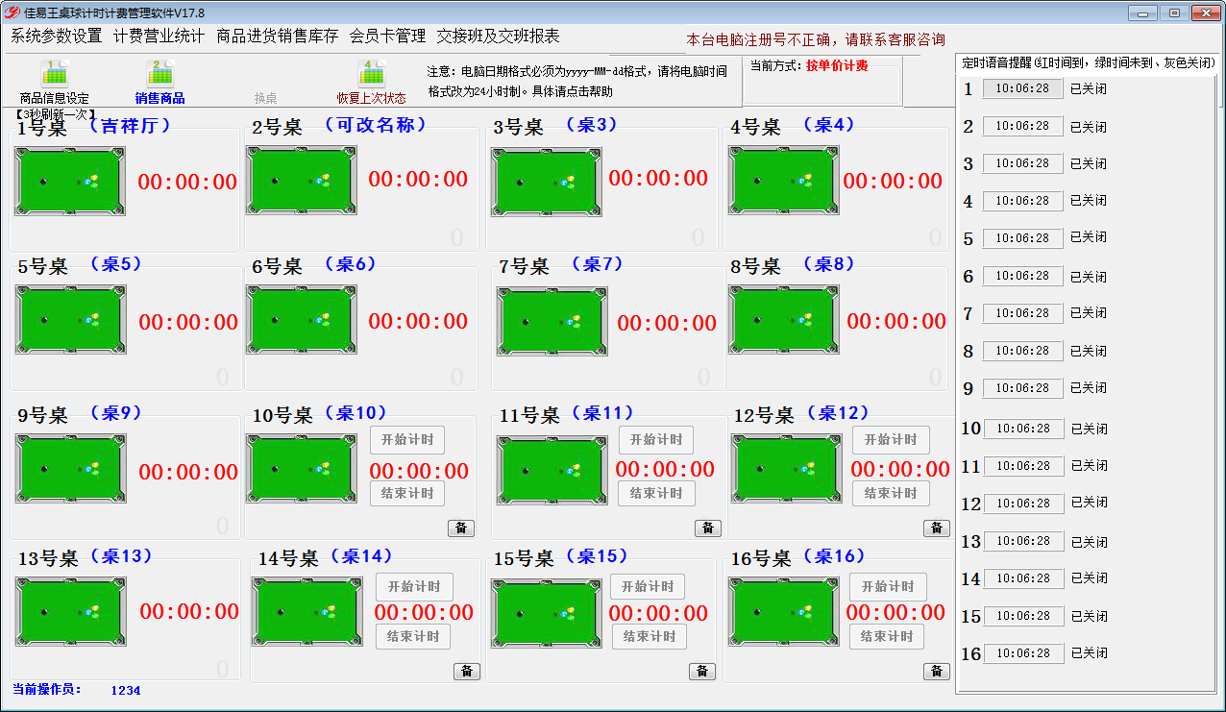The width and height of the screenshot is (1226, 712).
Task: Click the 商品信息设定 toolbar icon
Action: pos(55,74)
